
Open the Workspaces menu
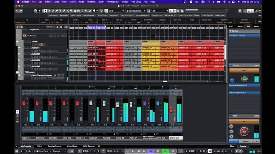point(113,2)
